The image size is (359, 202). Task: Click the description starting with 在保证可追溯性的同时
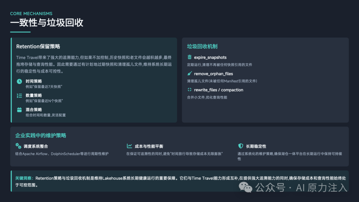(x=175, y=154)
